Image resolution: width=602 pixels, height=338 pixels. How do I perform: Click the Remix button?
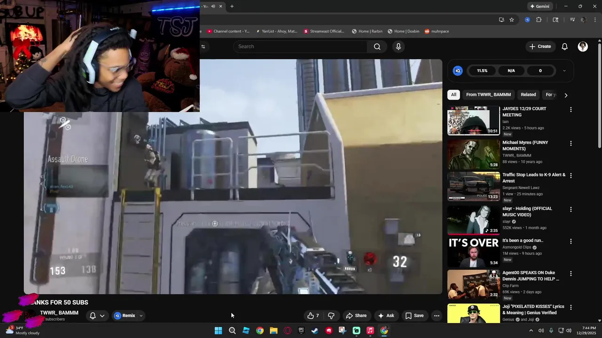[124, 315]
